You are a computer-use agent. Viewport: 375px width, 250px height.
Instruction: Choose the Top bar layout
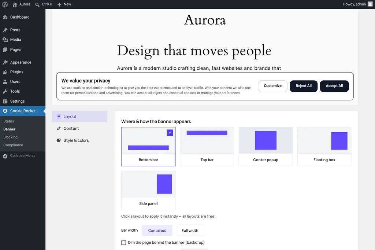[x=207, y=147]
